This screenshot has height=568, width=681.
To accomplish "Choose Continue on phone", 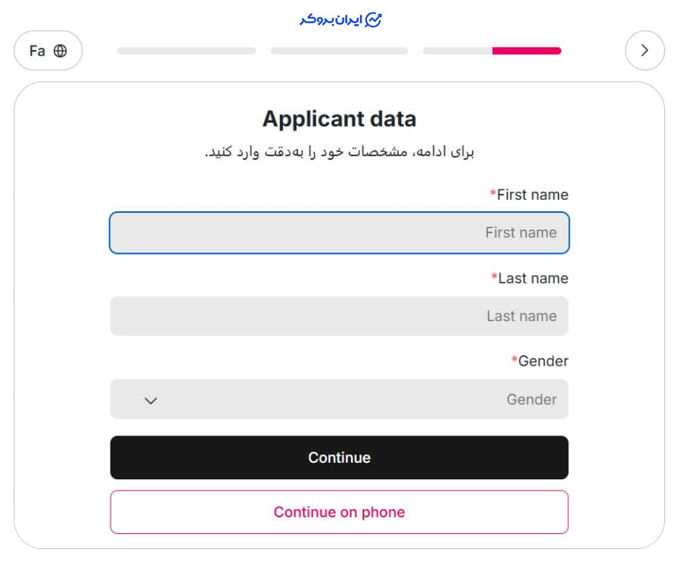I will 339,512.
